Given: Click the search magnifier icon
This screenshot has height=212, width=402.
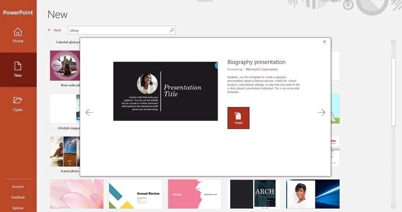Looking at the screenshot, I should point(172,30).
